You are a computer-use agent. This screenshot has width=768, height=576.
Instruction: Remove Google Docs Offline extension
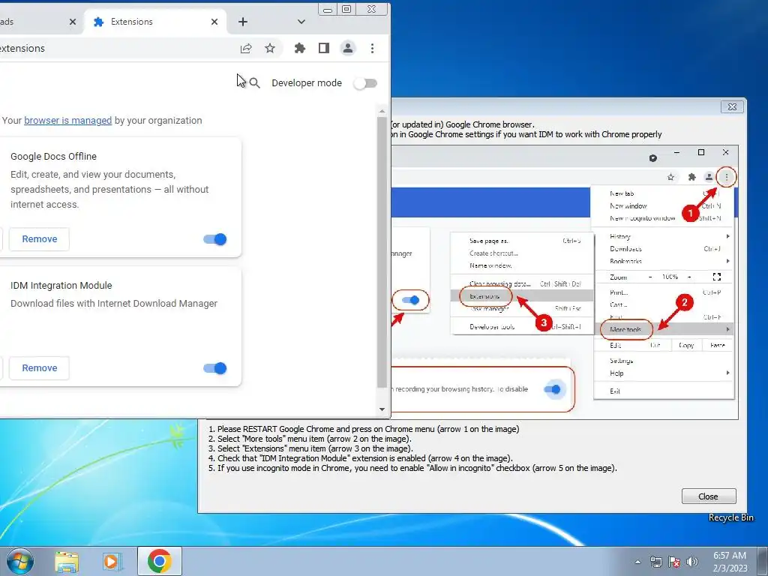coord(39,239)
